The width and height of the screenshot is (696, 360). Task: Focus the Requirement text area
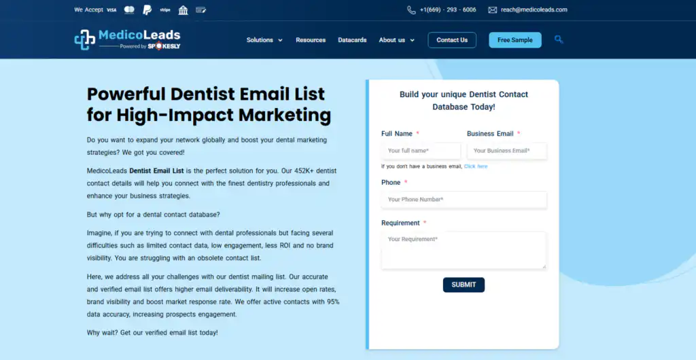coord(464,250)
